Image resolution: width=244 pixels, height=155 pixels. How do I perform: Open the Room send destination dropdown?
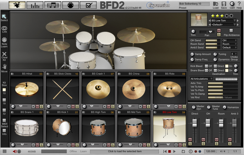(x=229, y=44)
